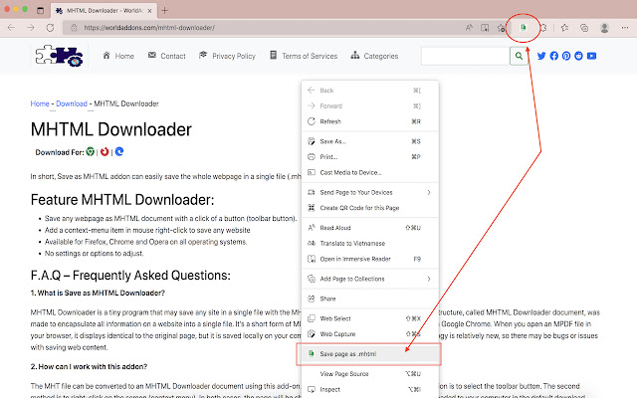Click the browser Forward arrow button

pos(31,28)
